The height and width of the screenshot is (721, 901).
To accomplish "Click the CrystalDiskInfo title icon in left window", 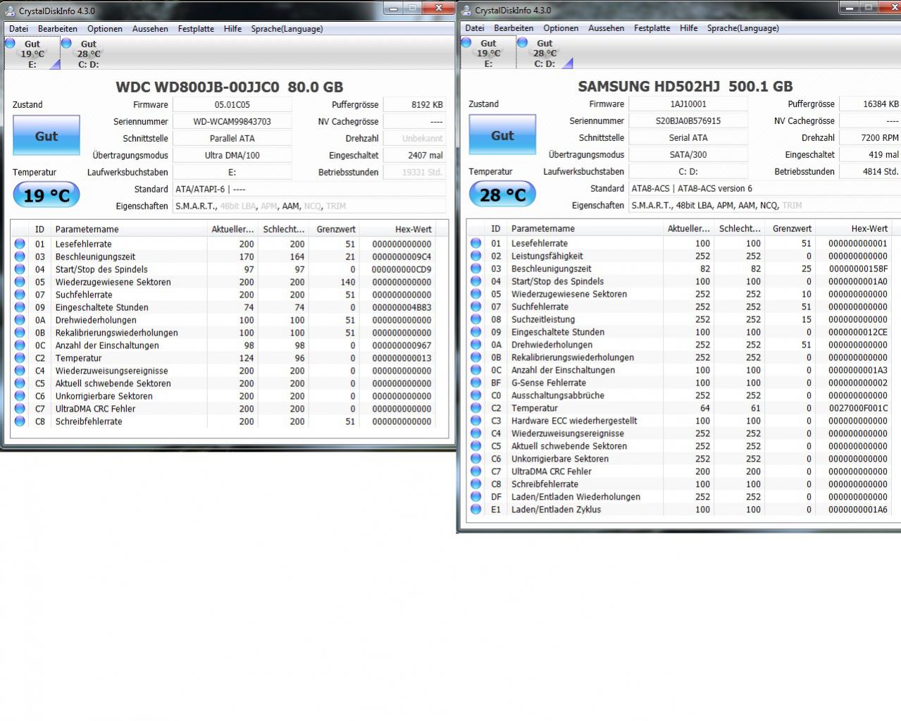I will point(10,11).
